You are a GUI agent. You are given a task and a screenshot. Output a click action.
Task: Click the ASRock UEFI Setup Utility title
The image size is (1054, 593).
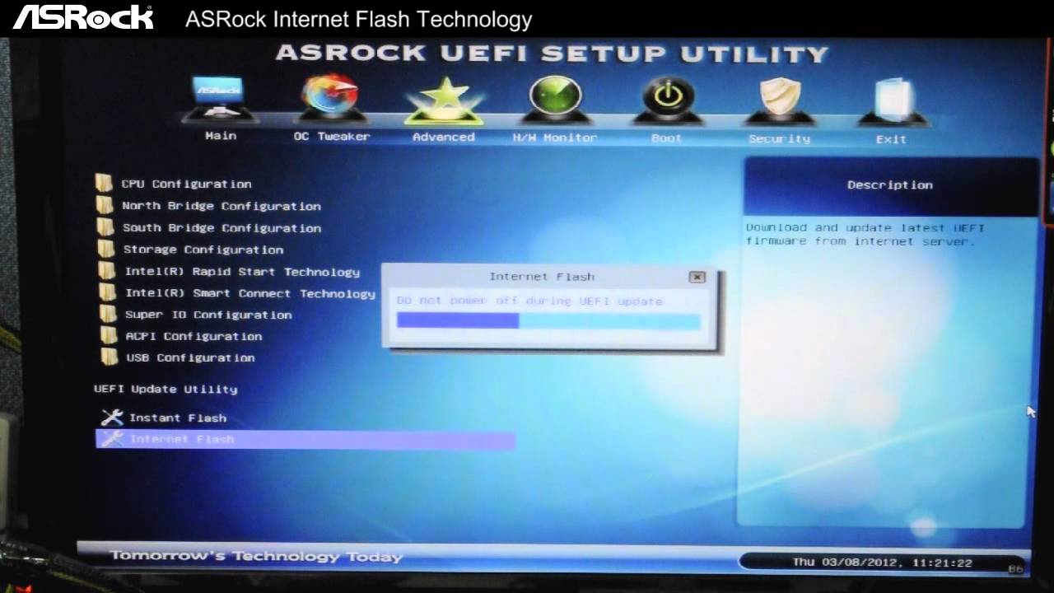(x=552, y=54)
